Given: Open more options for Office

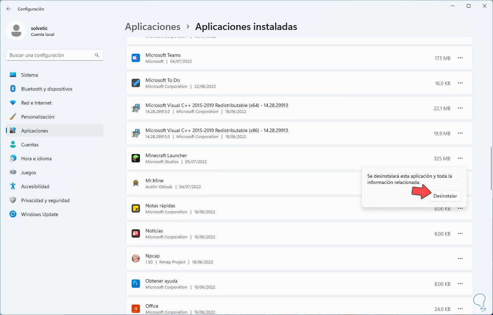Looking at the screenshot, I should coord(460,309).
